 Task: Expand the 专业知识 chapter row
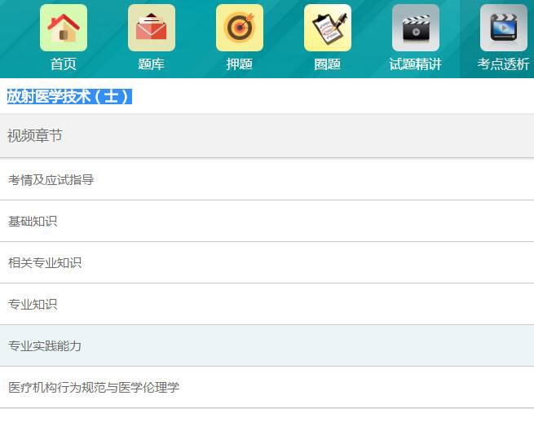click(x=33, y=305)
